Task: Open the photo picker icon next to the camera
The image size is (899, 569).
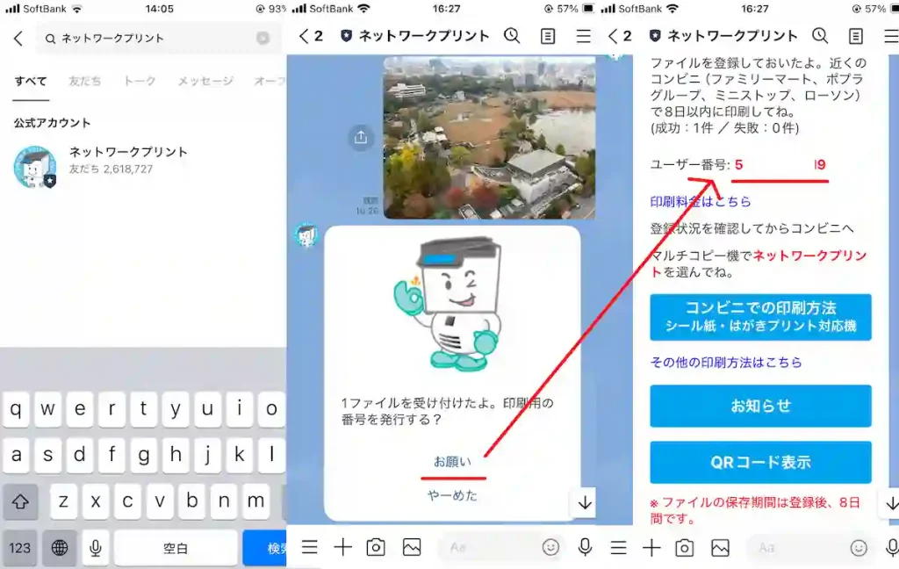Action: click(x=410, y=547)
